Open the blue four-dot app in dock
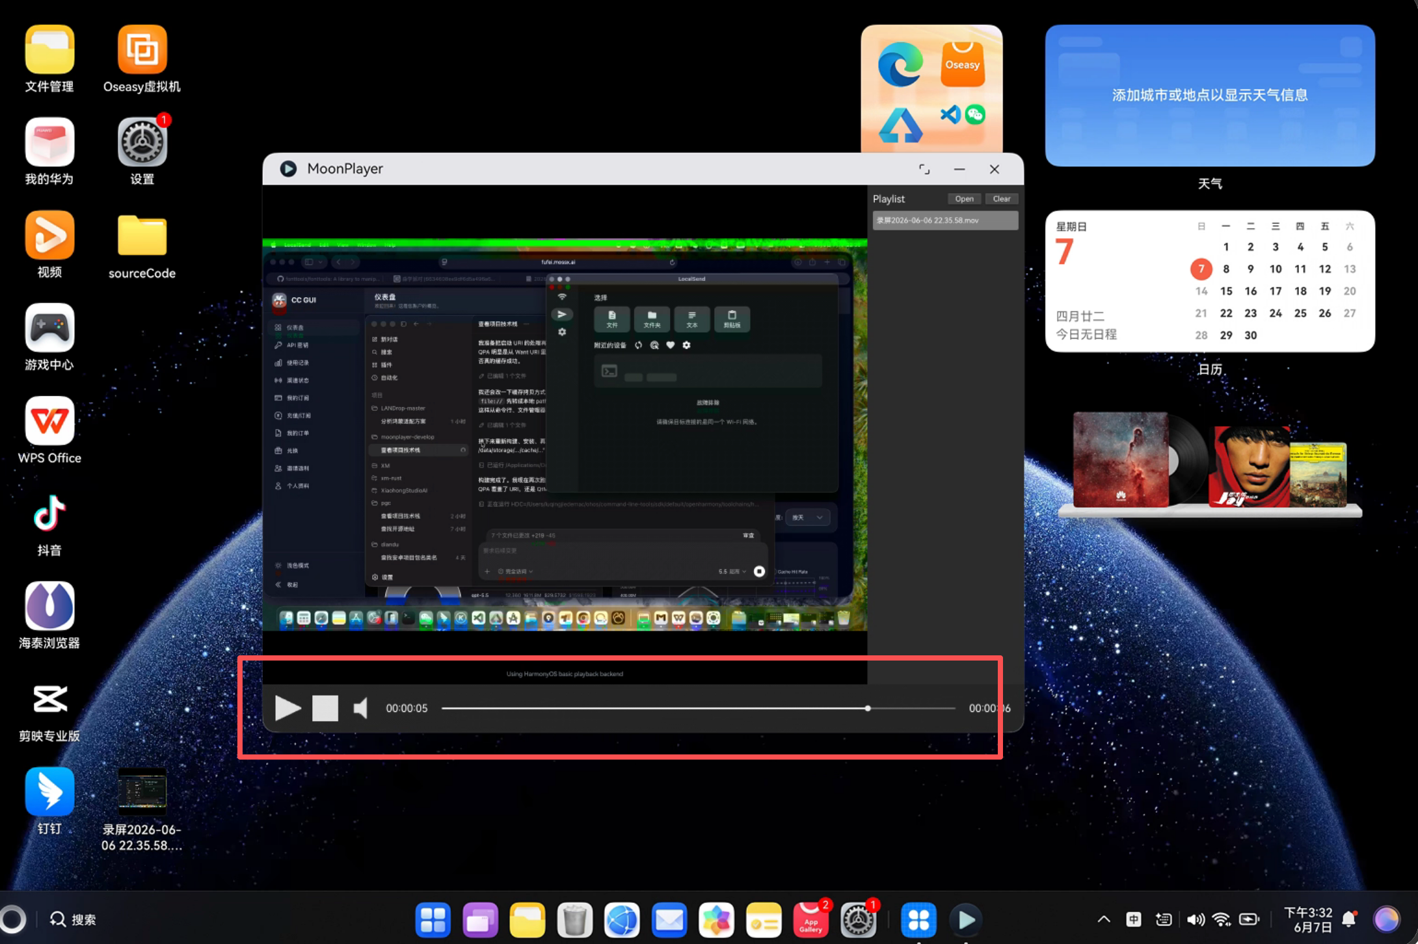The height and width of the screenshot is (944, 1418). [x=918, y=920]
